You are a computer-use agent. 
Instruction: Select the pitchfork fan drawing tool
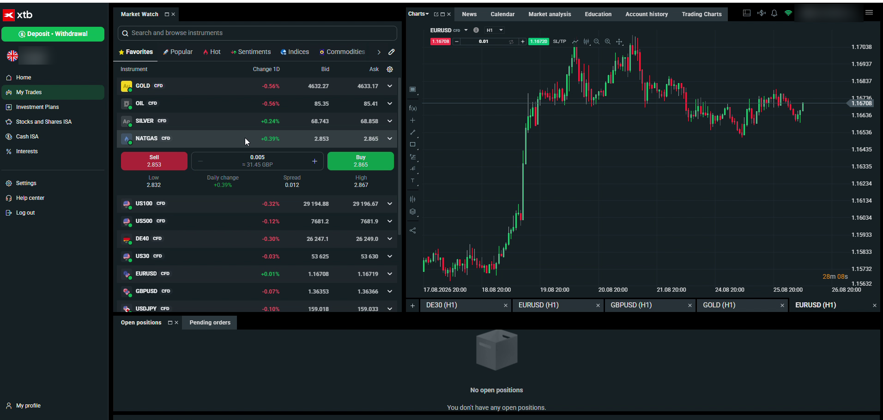(413, 169)
